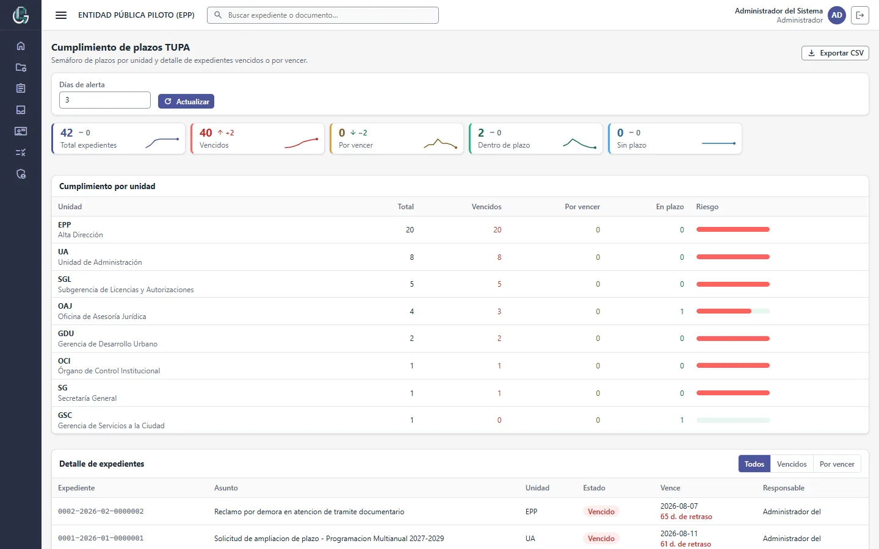
Task: Click expediente 0002-2026-02-0000002
Action: click(101, 511)
